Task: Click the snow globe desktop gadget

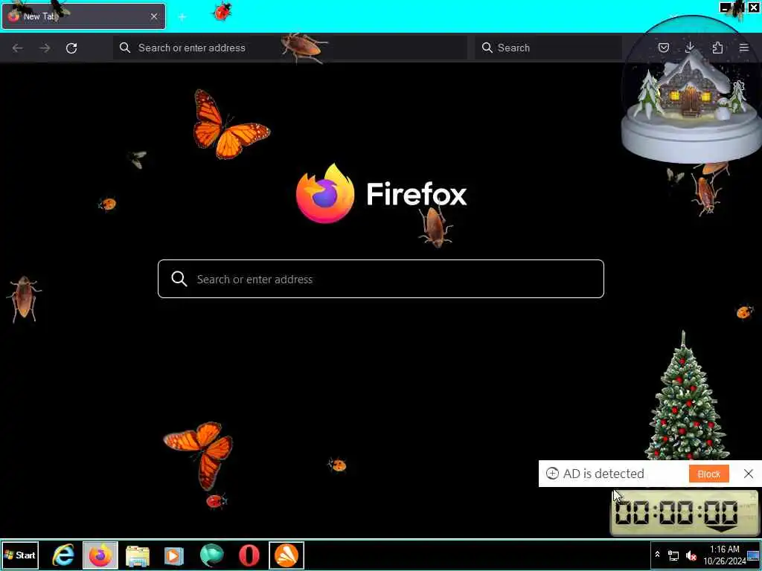Action: point(691,90)
